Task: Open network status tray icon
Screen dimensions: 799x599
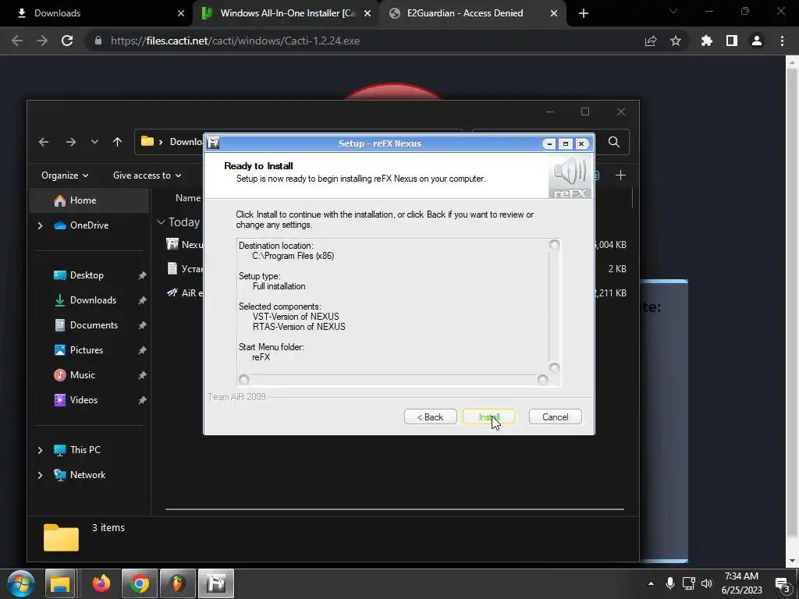Action: (x=688, y=583)
